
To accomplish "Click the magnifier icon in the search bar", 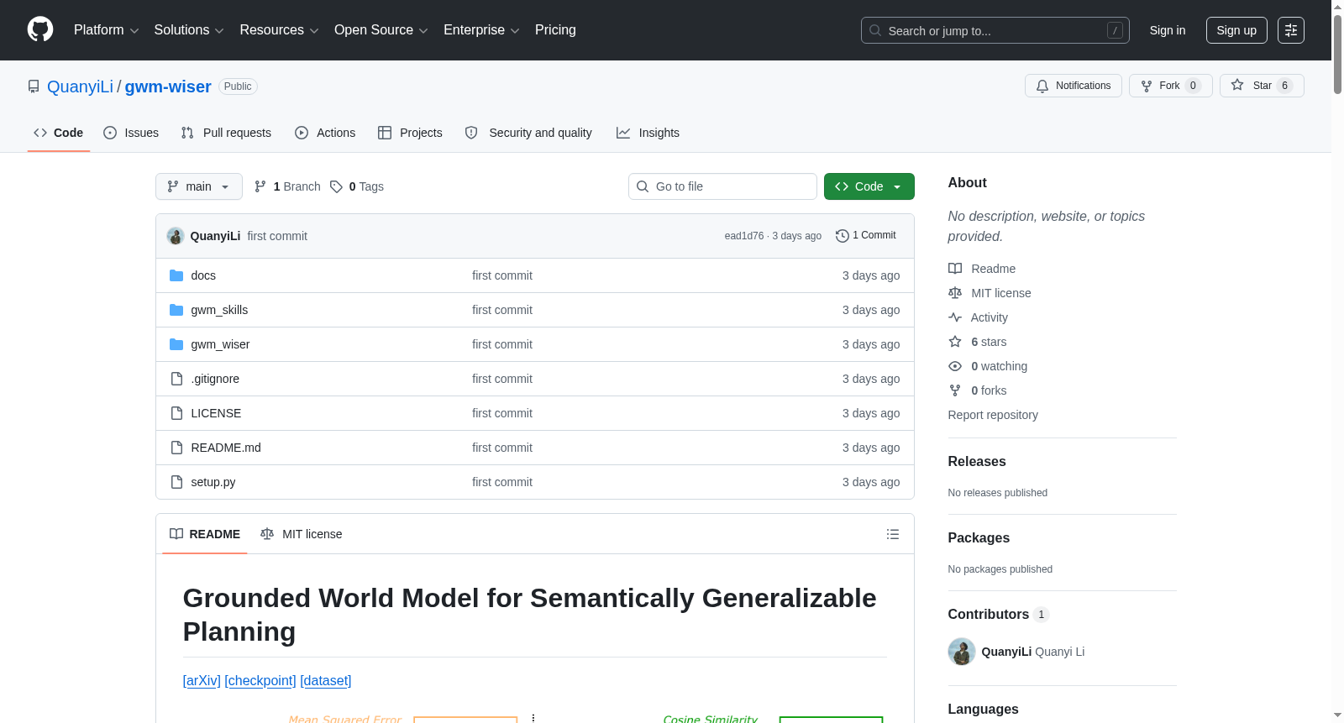I will point(875,30).
